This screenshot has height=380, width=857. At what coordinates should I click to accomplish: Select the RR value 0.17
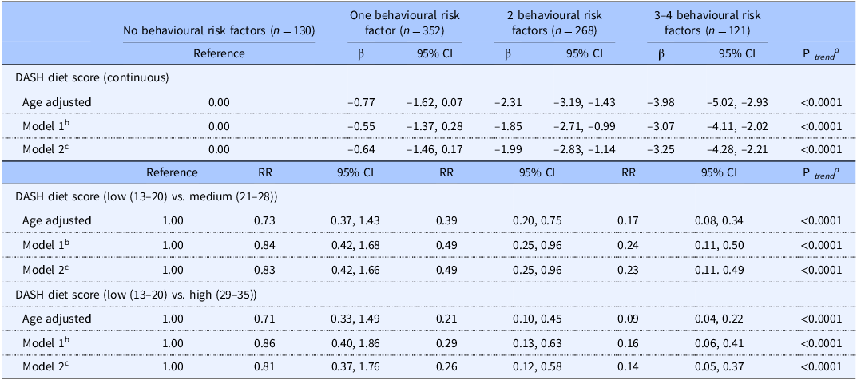click(628, 220)
